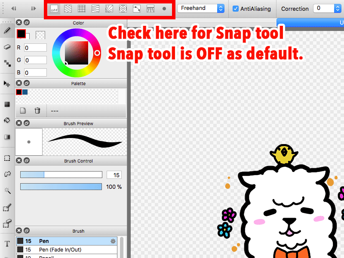
Task: Open the Freehand brush type dropdown
Action: (201, 8)
